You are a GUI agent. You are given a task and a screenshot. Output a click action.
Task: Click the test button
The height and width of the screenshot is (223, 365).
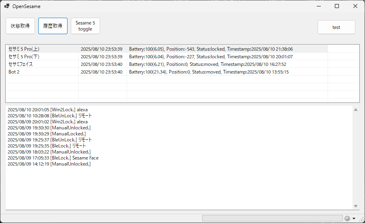pyautogui.click(x=336, y=27)
